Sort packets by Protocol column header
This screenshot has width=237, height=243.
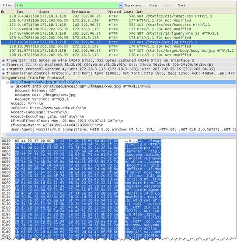click(x=115, y=12)
